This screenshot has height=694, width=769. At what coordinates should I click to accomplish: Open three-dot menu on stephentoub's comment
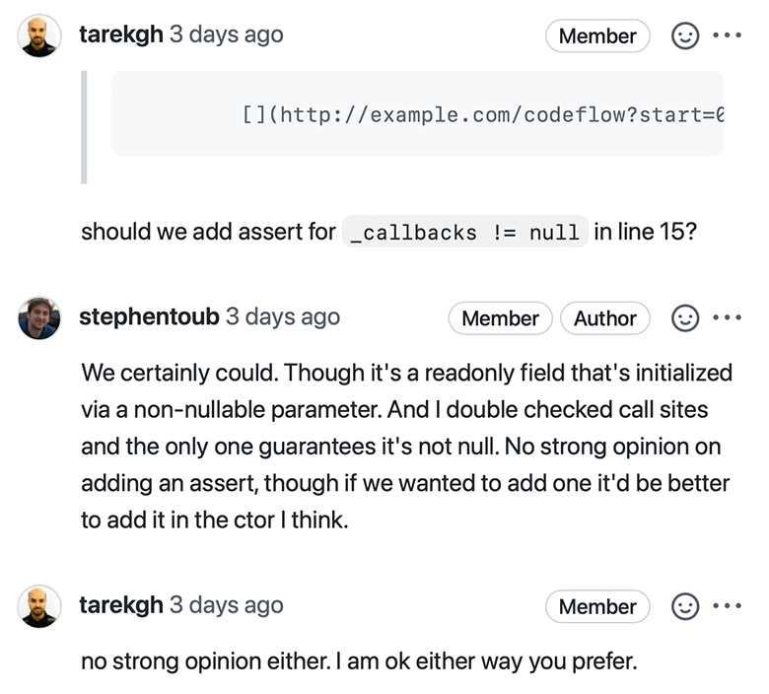(726, 318)
